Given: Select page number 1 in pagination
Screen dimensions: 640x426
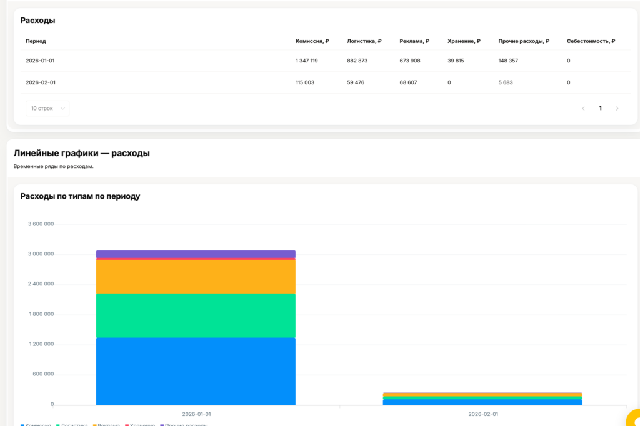Looking at the screenshot, I should [x=600, y=108].
